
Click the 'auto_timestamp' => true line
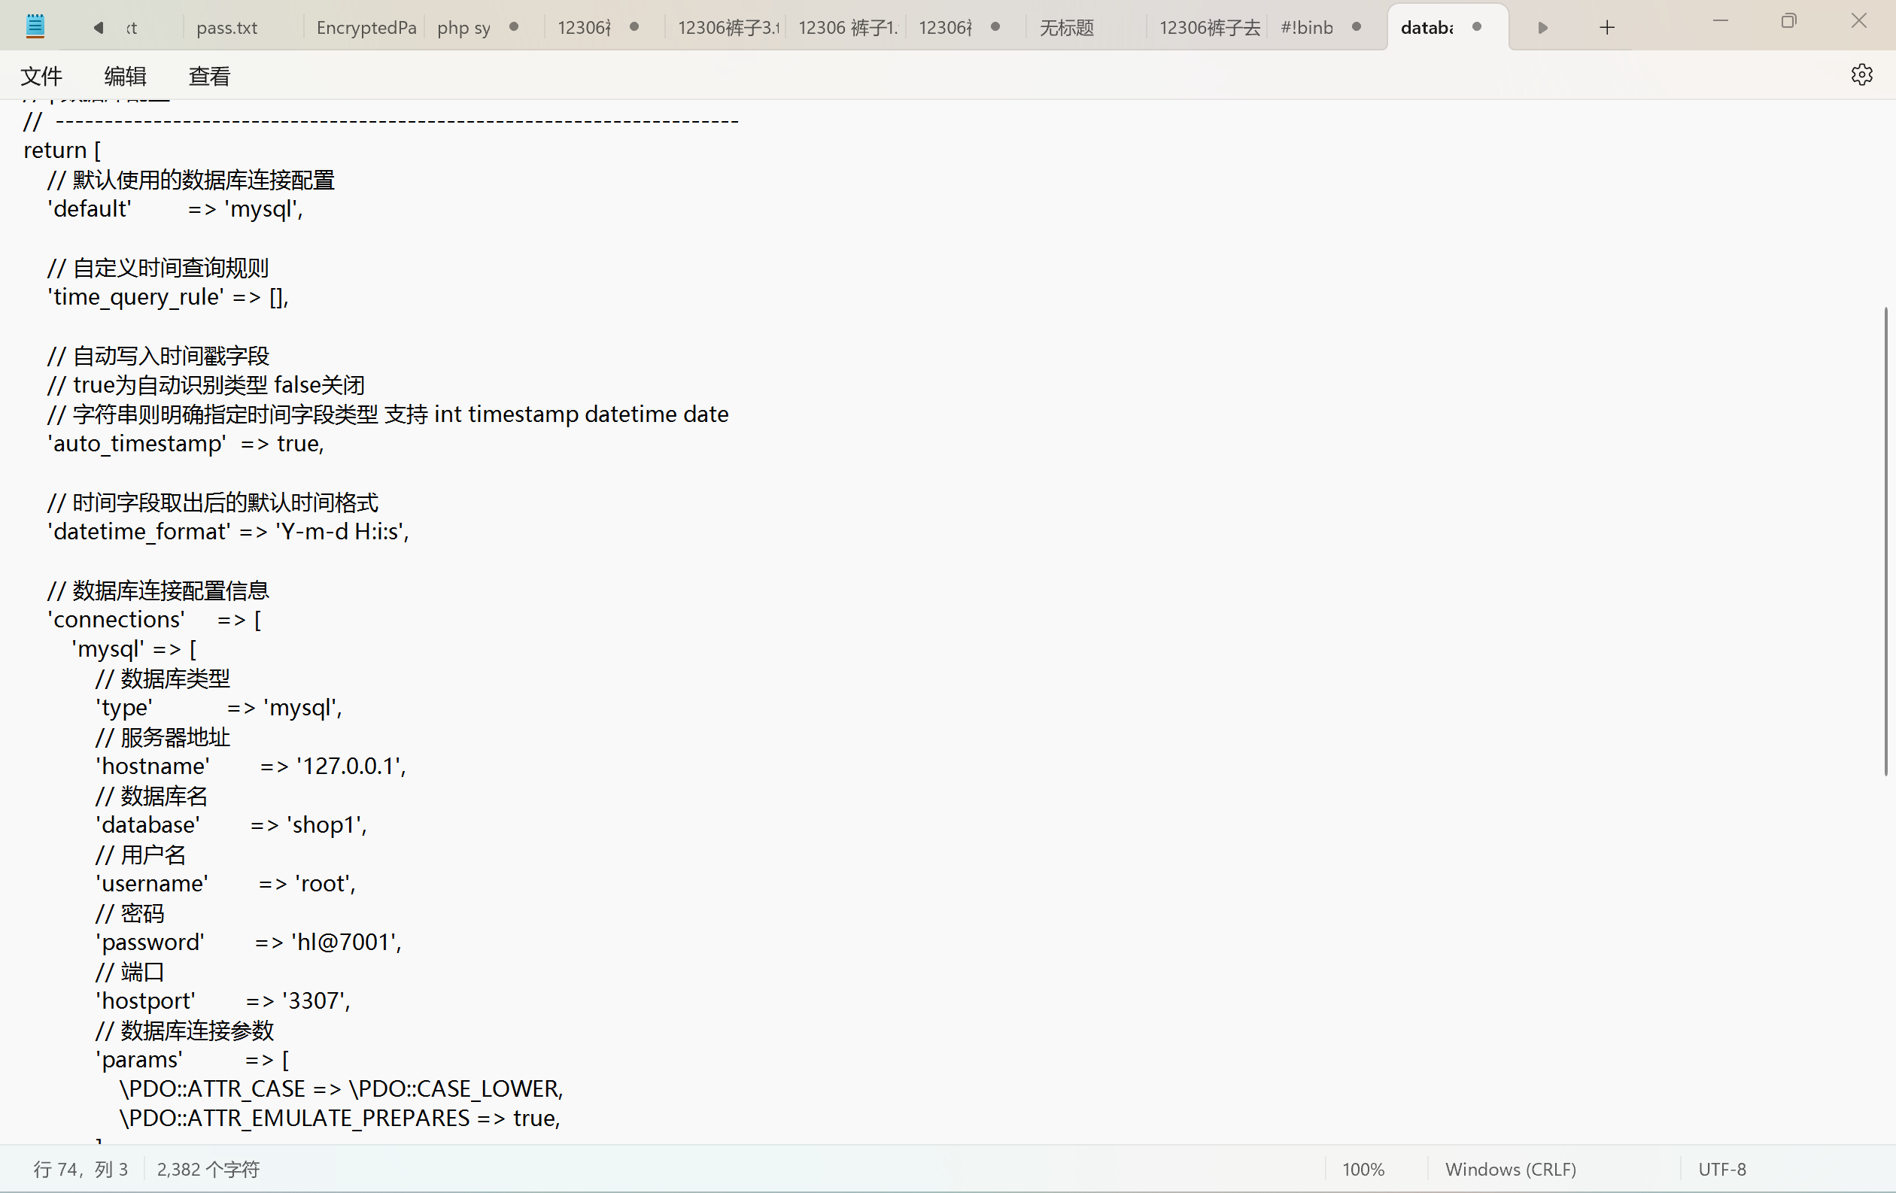pos(186,443)
